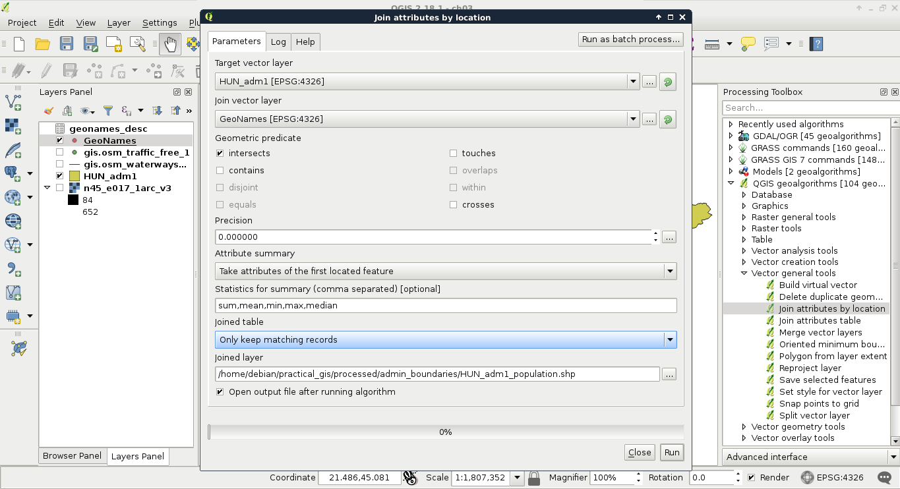Toggle visibility of the GeoNames layer
This screenshot has height=489, width=900.
tap(60, 140)
